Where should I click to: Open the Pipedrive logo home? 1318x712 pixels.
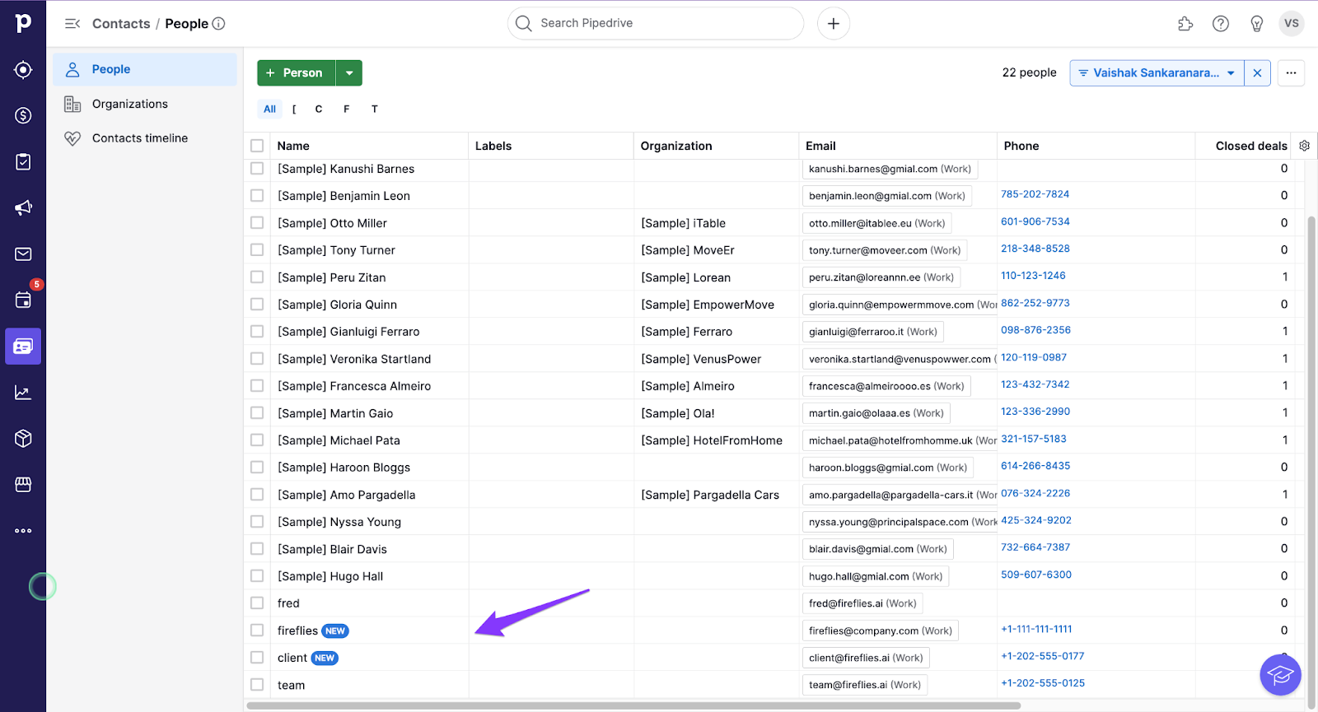[x=23, y=23]
